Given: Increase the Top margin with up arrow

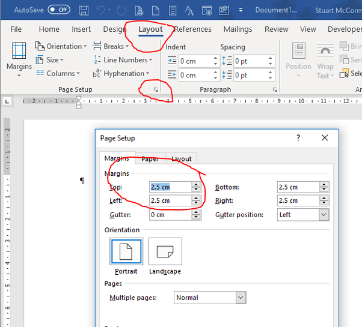Looking at the screenshot, I should click(196, 184).
